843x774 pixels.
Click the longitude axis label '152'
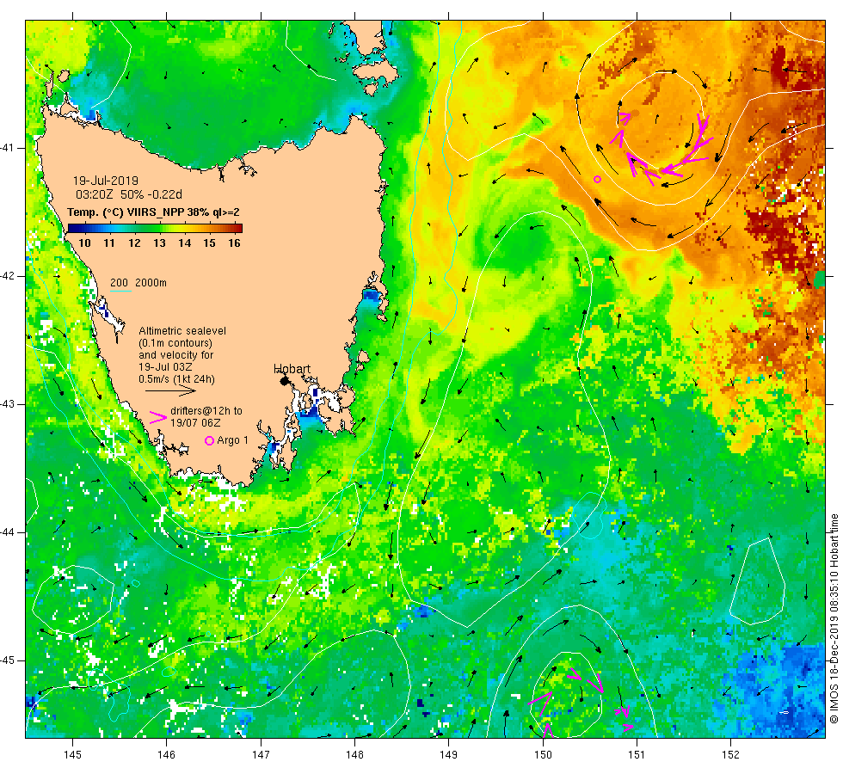click(x=730, y=755)
